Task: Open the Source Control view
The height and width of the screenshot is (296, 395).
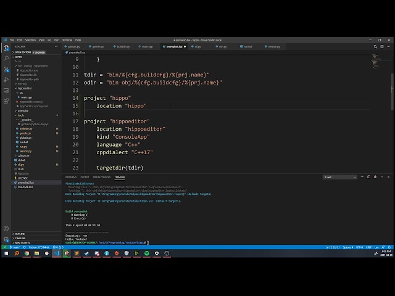Action: click(x=6, y=69)
